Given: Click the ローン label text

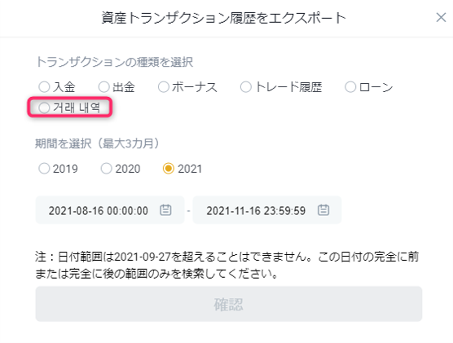Looking at the screenshot, I should tap(376, 87).
